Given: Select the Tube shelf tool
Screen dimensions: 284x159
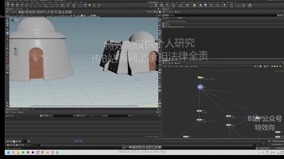Looking at the screenshot, I should tap(17, 5).
